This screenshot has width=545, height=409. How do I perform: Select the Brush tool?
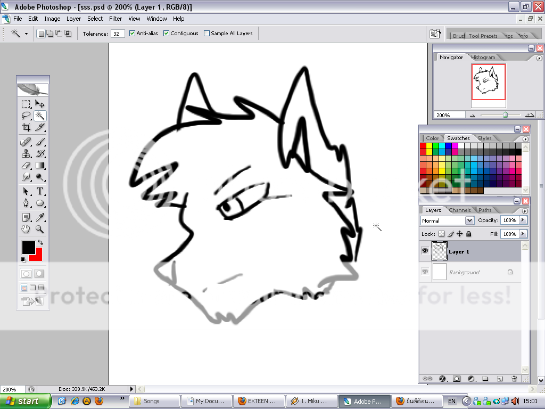(39, 142)
